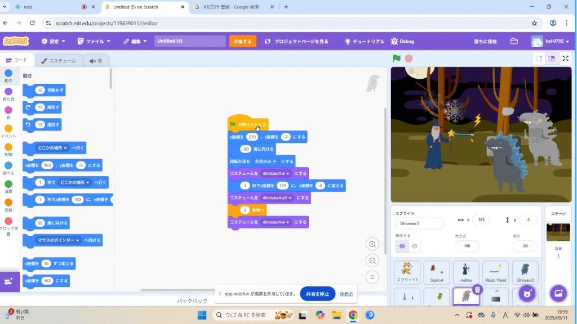577x324 pixels.
Task: Zoom in on the script workspace
Action: 372,244
